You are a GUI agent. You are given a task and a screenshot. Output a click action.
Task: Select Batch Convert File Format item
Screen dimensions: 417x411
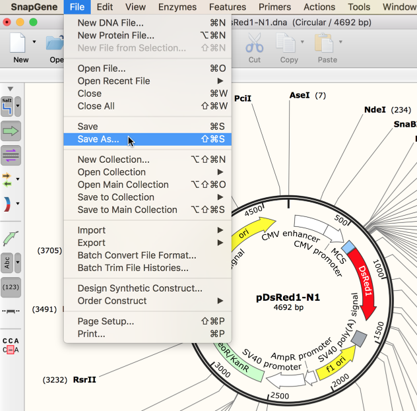point(148,255)
